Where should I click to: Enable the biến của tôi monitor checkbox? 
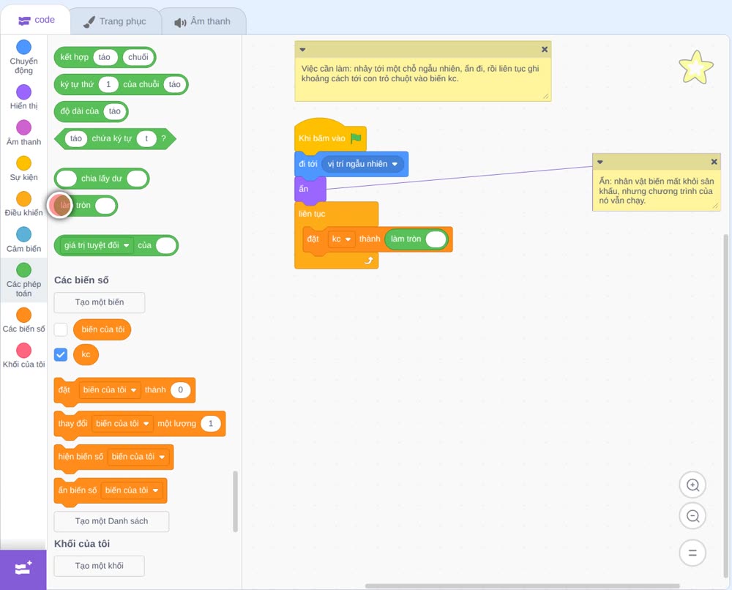coord(61,329)
